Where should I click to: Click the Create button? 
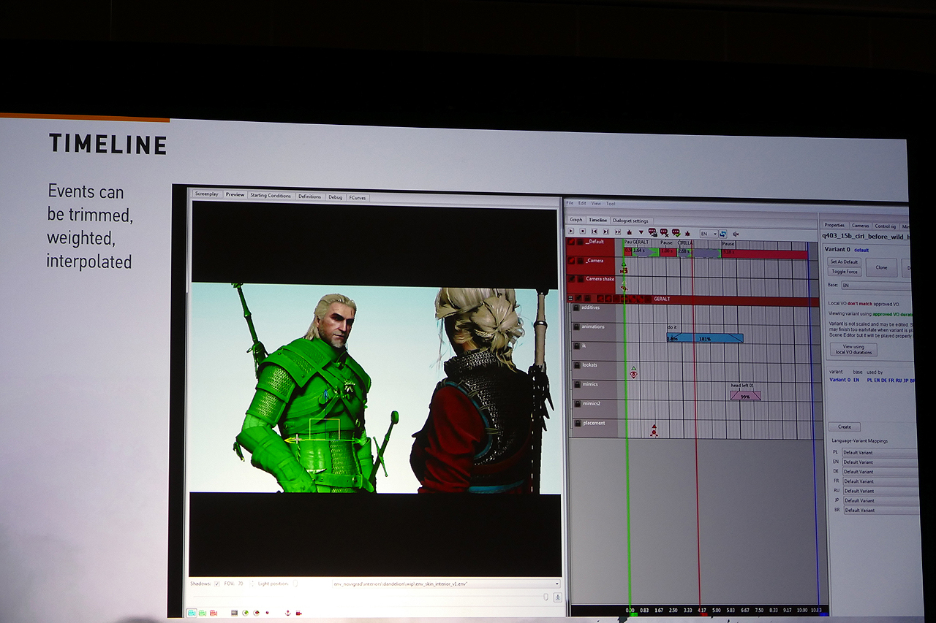(x=845, y=427)
